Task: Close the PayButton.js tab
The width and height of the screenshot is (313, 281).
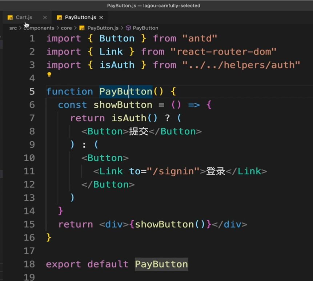Action: (x=101, y=17)
